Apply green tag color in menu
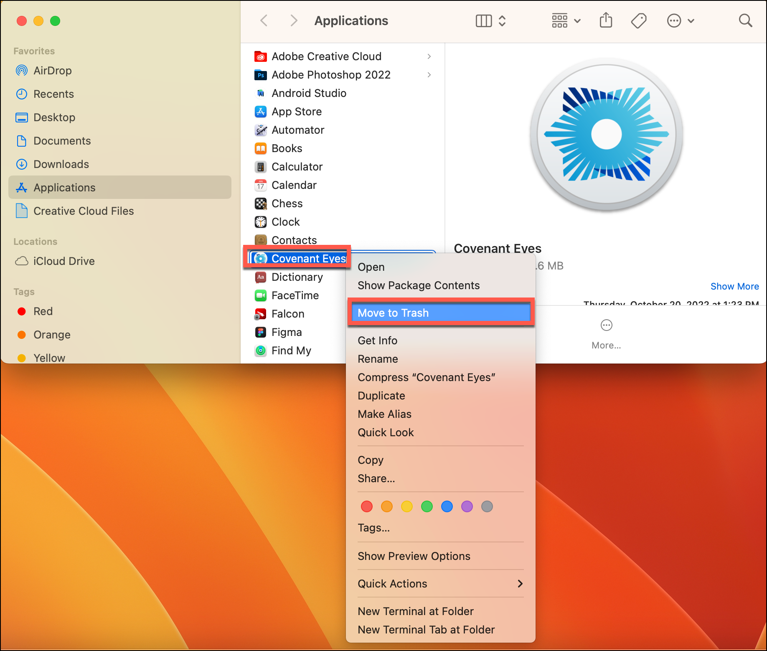The image size is (767, 651). [427, 506]
